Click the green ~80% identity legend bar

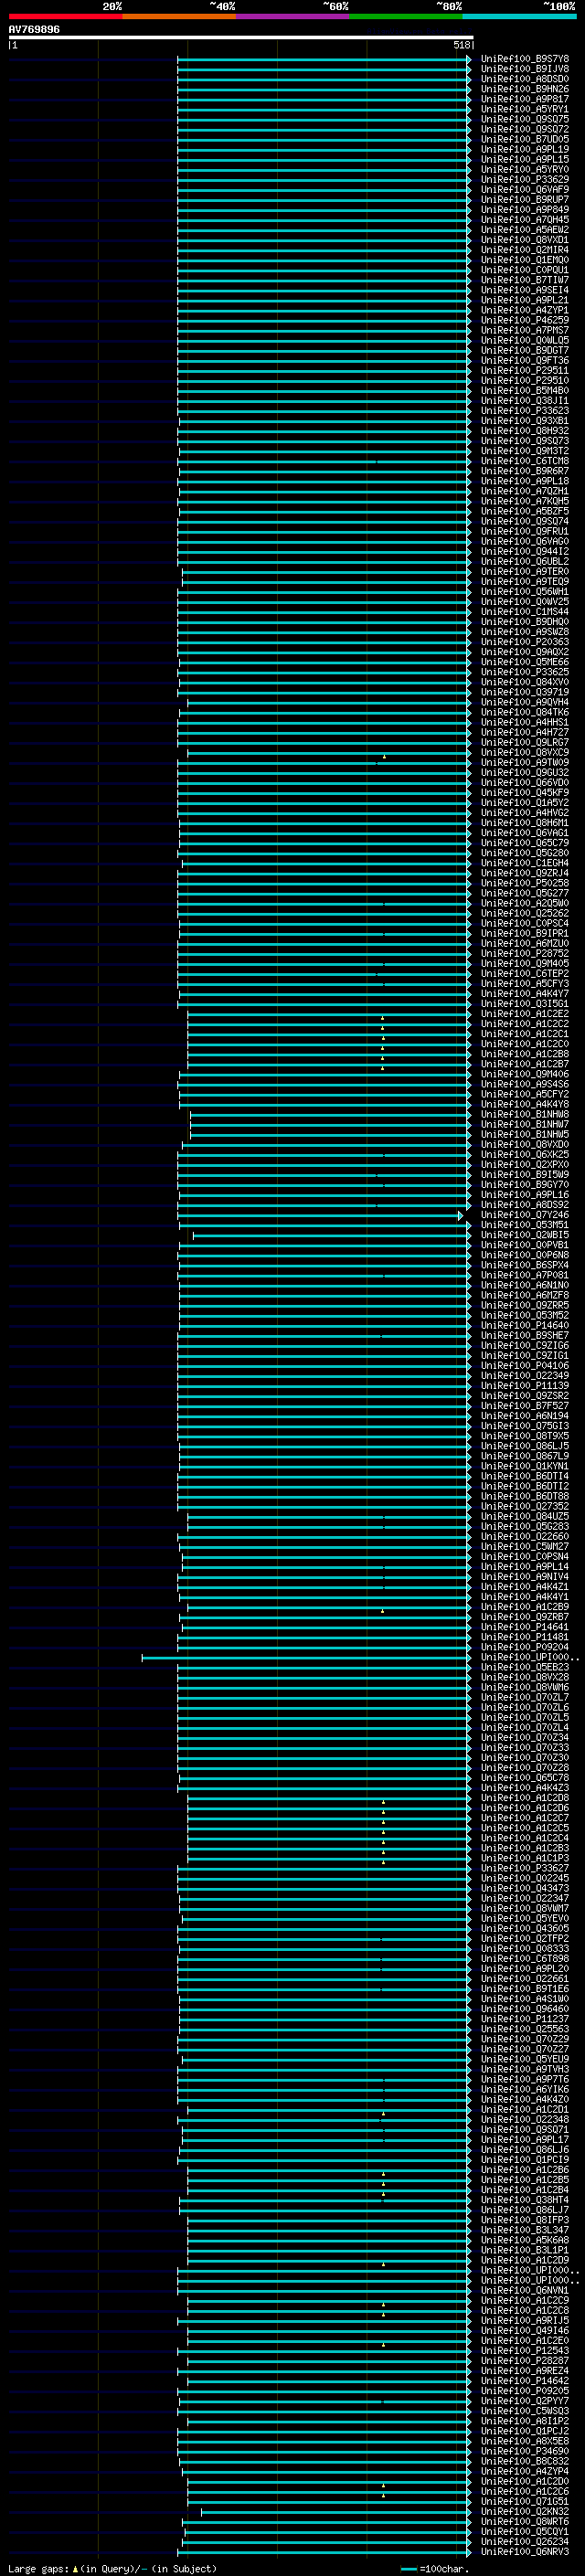tap(406, 16)
